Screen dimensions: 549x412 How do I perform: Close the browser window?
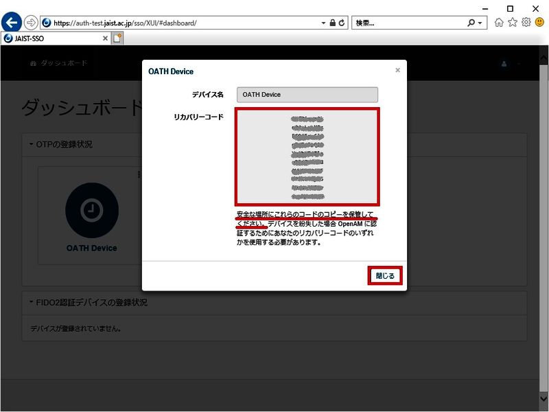(536, 9)
